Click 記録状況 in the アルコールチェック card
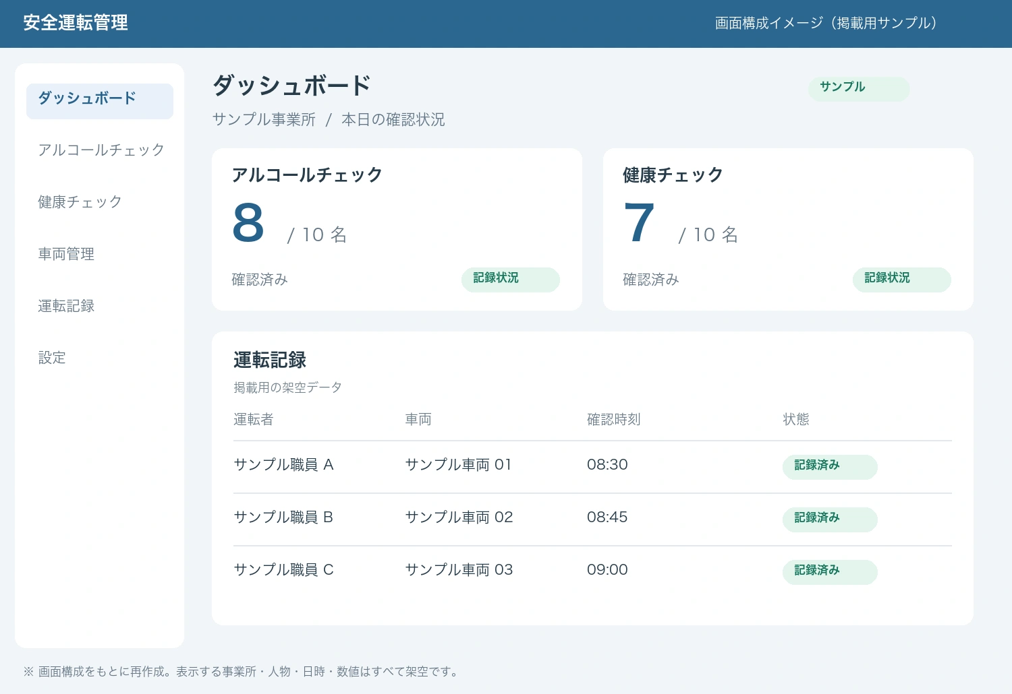Viewport: 1012px width, 694px height. click(511, 280)
